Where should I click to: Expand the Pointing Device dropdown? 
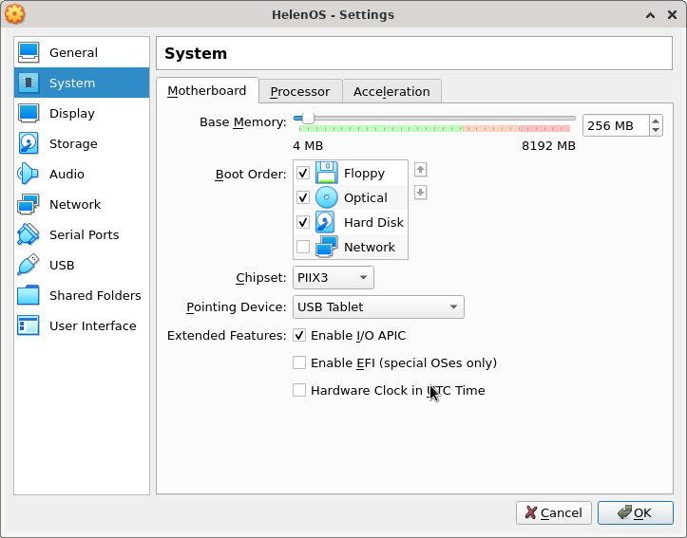tap(378, 307)
